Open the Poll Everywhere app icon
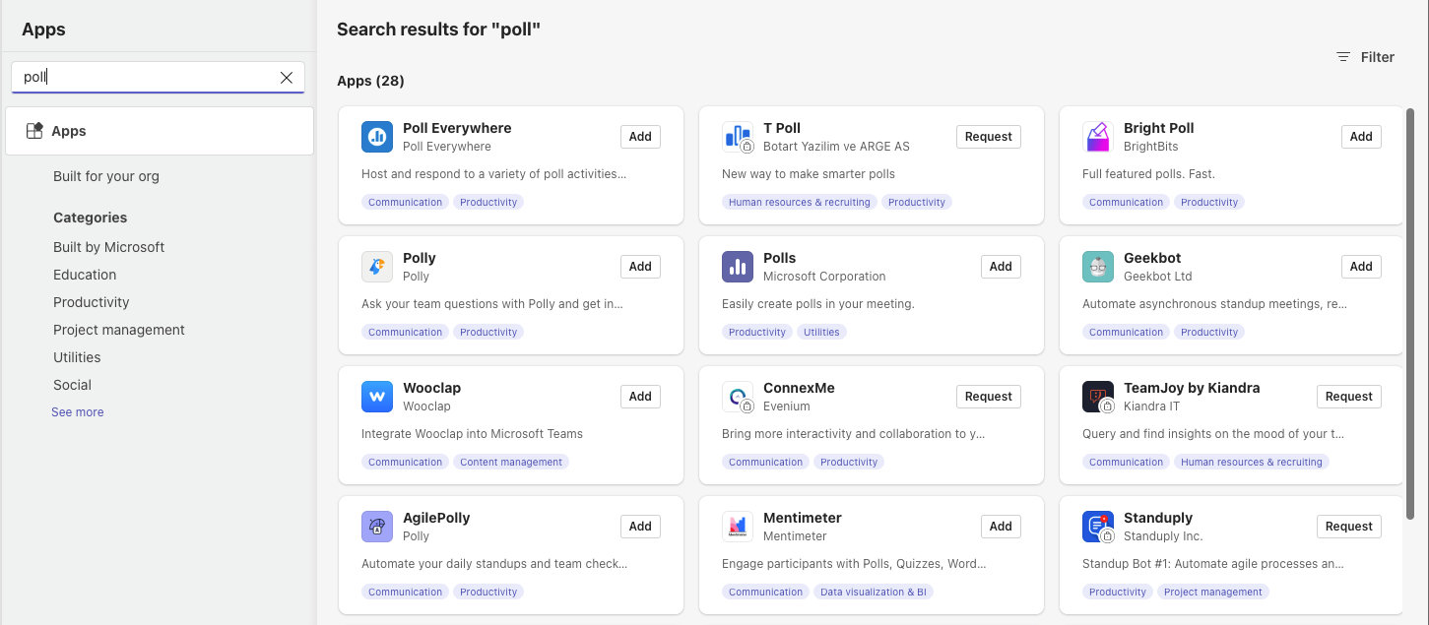 pyautogui.click(x=377, y=137)
